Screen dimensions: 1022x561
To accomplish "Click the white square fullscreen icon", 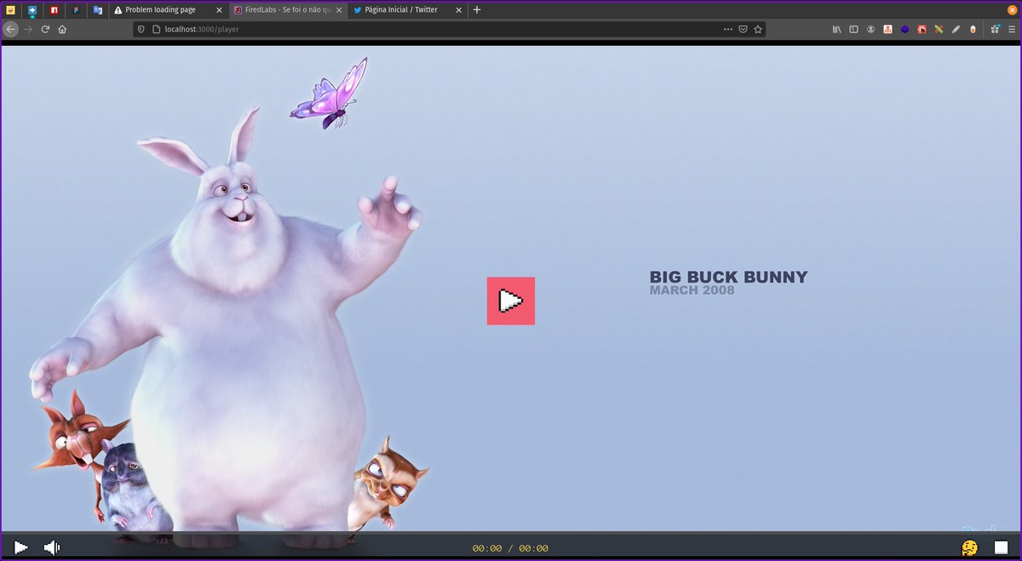I will [1001, 547].
